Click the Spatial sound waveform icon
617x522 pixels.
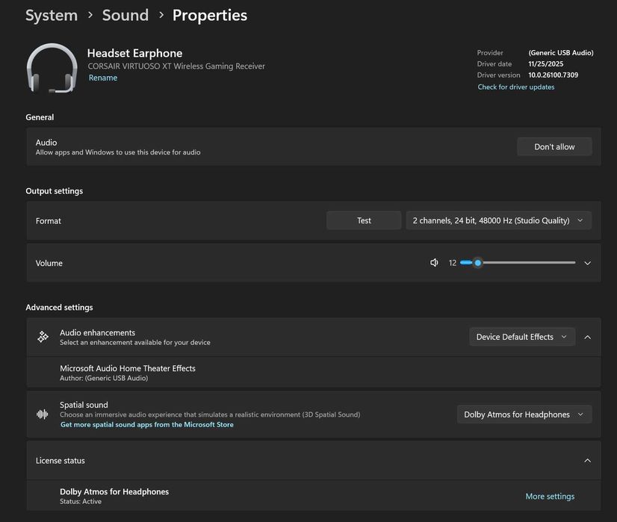(43, 414)
